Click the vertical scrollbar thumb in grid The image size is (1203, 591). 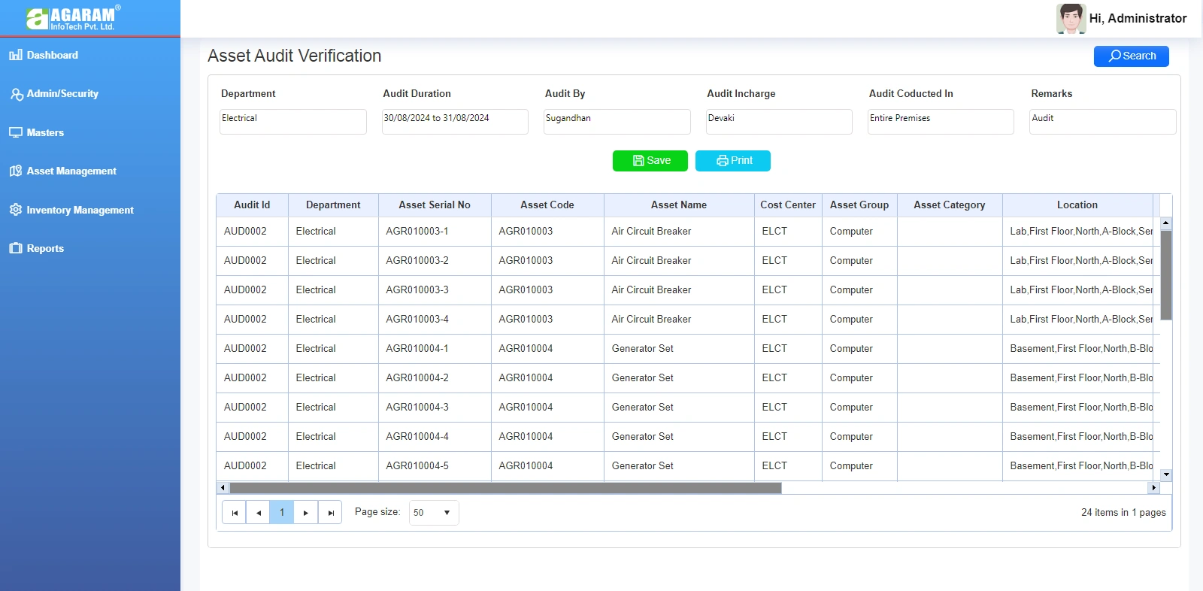click(1166, 275)
